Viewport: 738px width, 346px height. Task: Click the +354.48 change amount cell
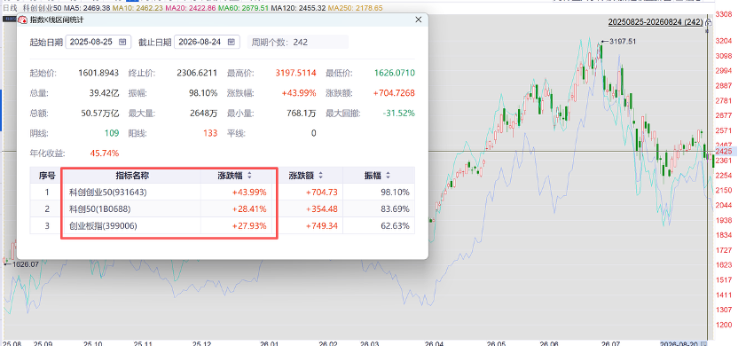[x=321, y=209]
